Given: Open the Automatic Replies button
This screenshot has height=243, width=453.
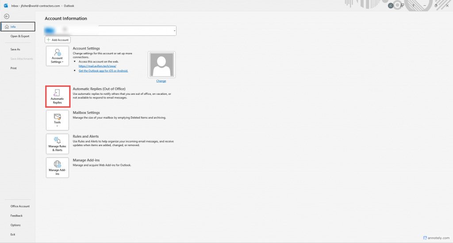Looking at the screenshot, I should [58, 97].
